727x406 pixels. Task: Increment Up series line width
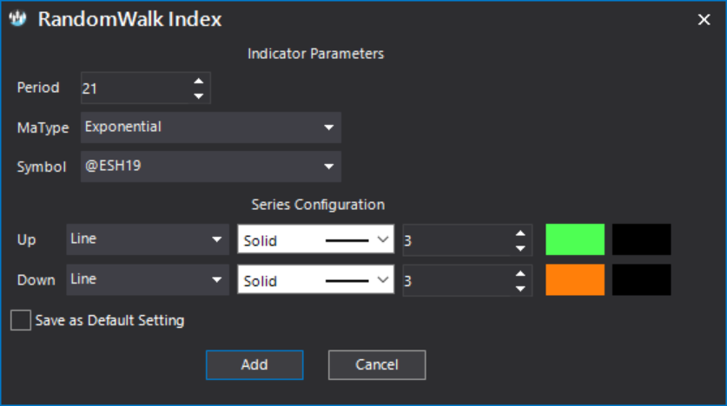point(520,233)
